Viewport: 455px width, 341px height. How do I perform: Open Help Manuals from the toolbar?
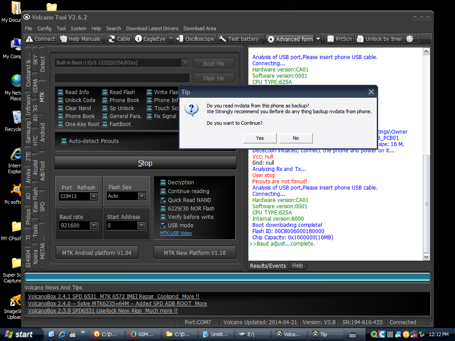[x=80, y=39]
